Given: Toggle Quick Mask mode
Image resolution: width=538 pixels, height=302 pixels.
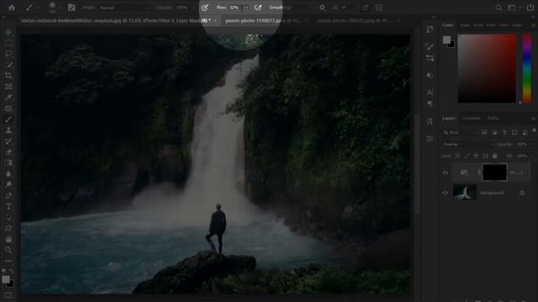Looking at the screenshot, I should (x=8, y=294).
